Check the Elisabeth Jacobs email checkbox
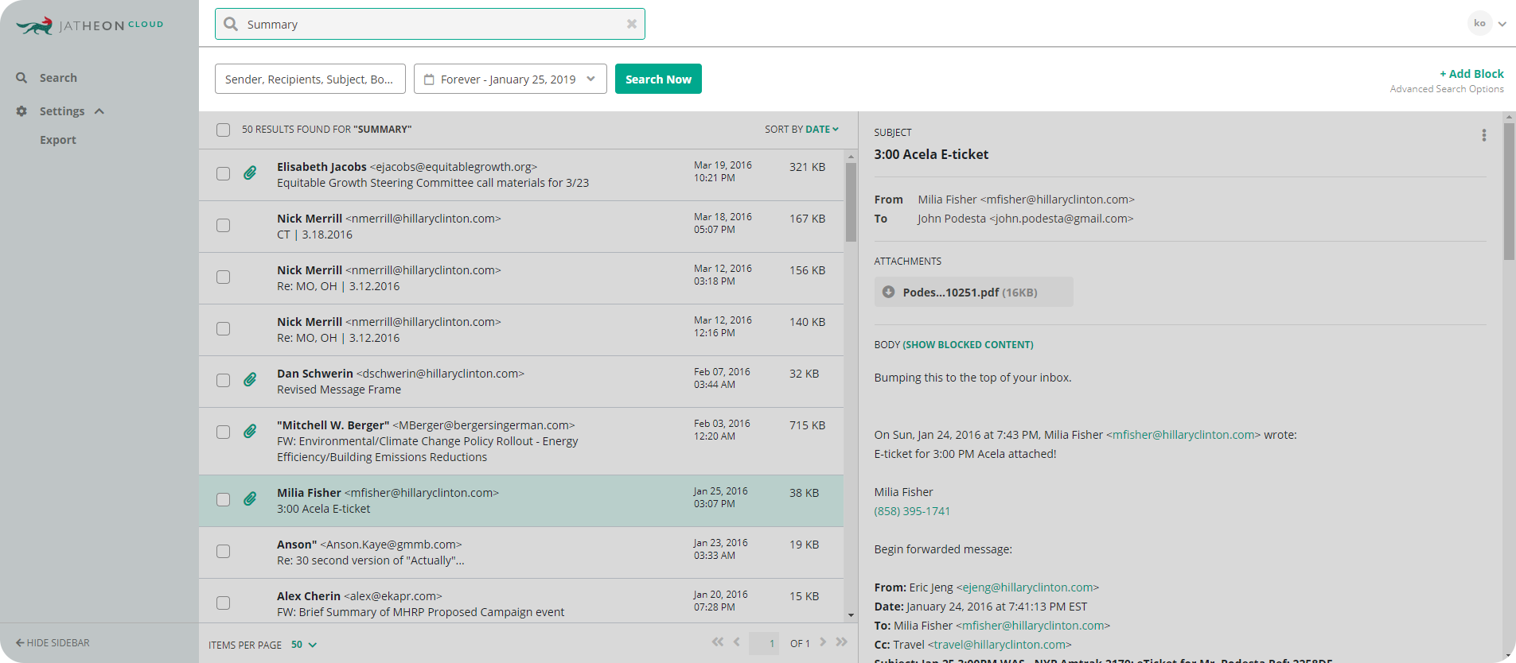The width and height of the screenshot is (1516, 663). click(x=223, y=174)
